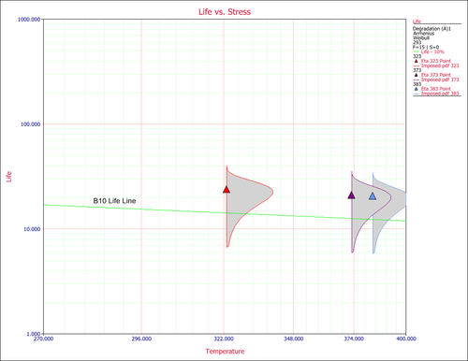Screen dimensions: 468x361
Task: Click the 'Life' legend header
Action: coord(417,22)
